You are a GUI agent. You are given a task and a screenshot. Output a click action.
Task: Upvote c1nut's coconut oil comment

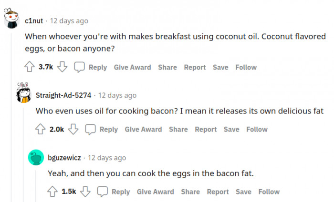(30, 67)
